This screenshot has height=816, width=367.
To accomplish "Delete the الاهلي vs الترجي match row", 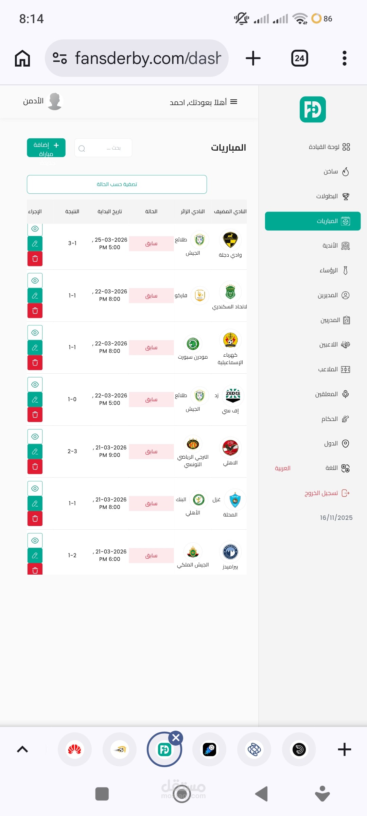I will tap(35, 466).
